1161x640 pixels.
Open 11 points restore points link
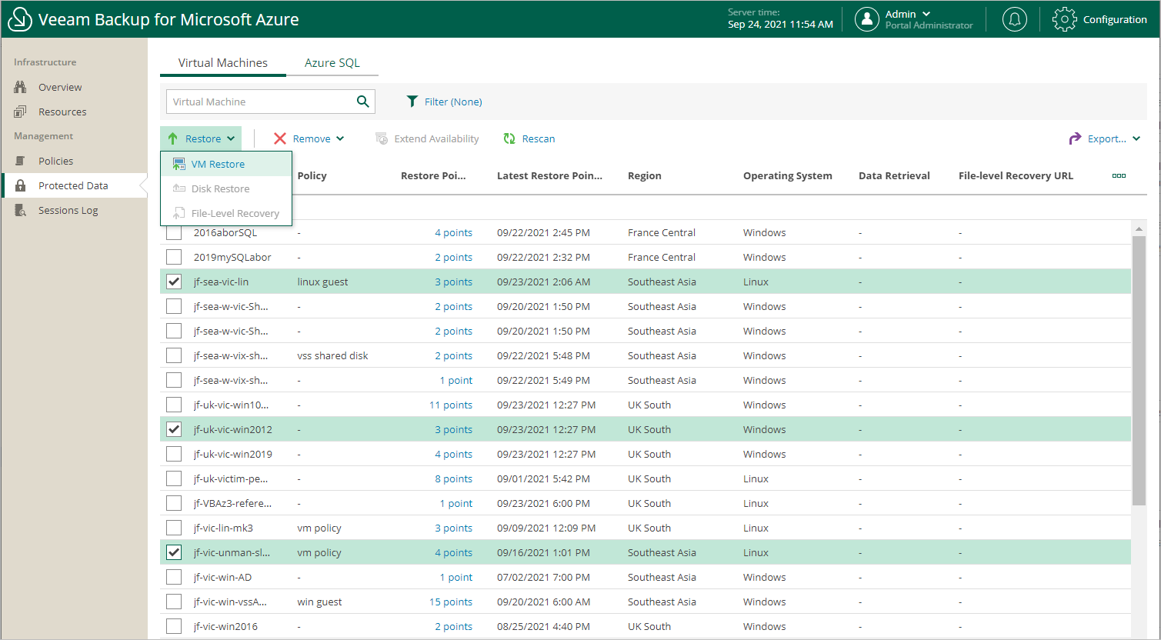(451, 405)
